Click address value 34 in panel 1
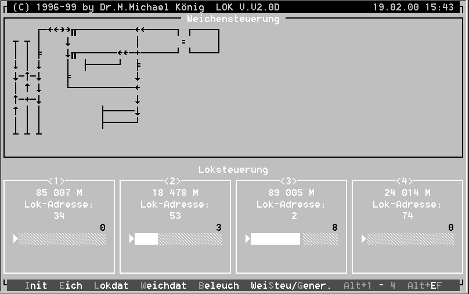 point(59,216)
